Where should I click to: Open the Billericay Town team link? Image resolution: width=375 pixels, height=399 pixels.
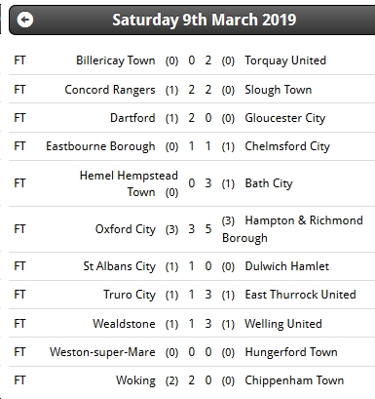tap(116, 60)
